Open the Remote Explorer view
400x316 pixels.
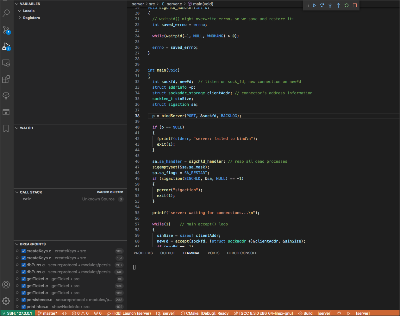point(6,63)
